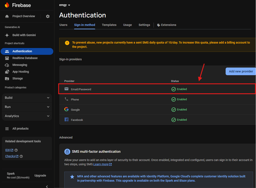
Task: Open the IDX development tool link
Action: tap(8, 150)
